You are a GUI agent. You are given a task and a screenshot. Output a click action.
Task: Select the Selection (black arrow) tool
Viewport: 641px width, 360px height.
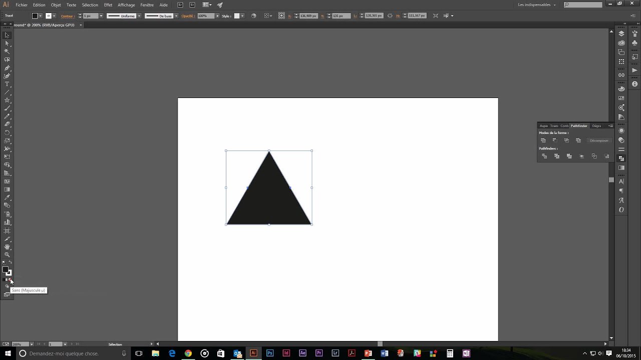click(7, 35)
